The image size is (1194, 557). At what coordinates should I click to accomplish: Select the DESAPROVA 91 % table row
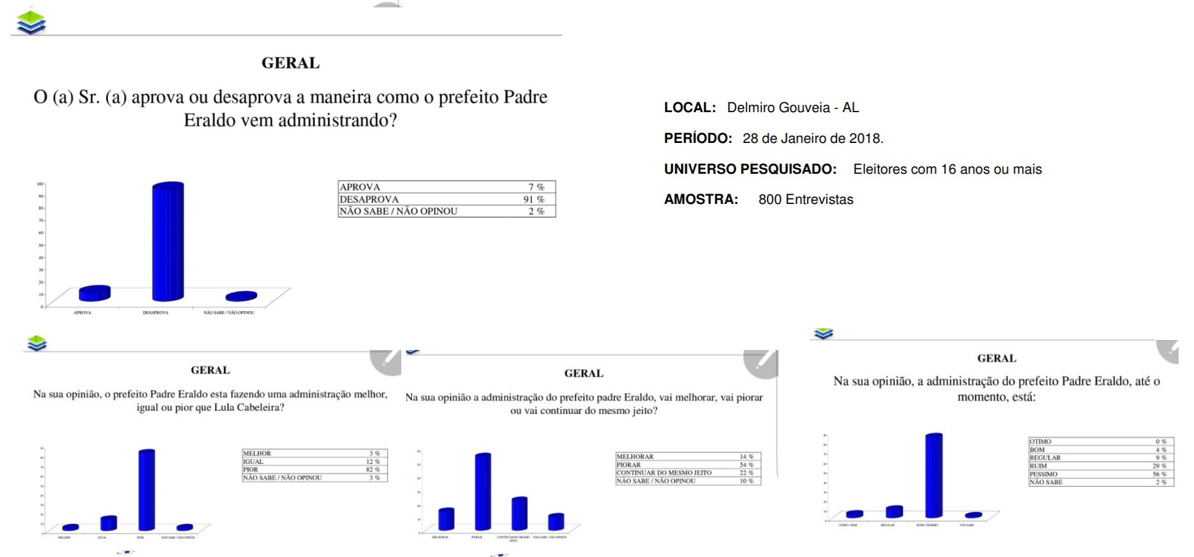pyautogui.click(x=446, y=199)
